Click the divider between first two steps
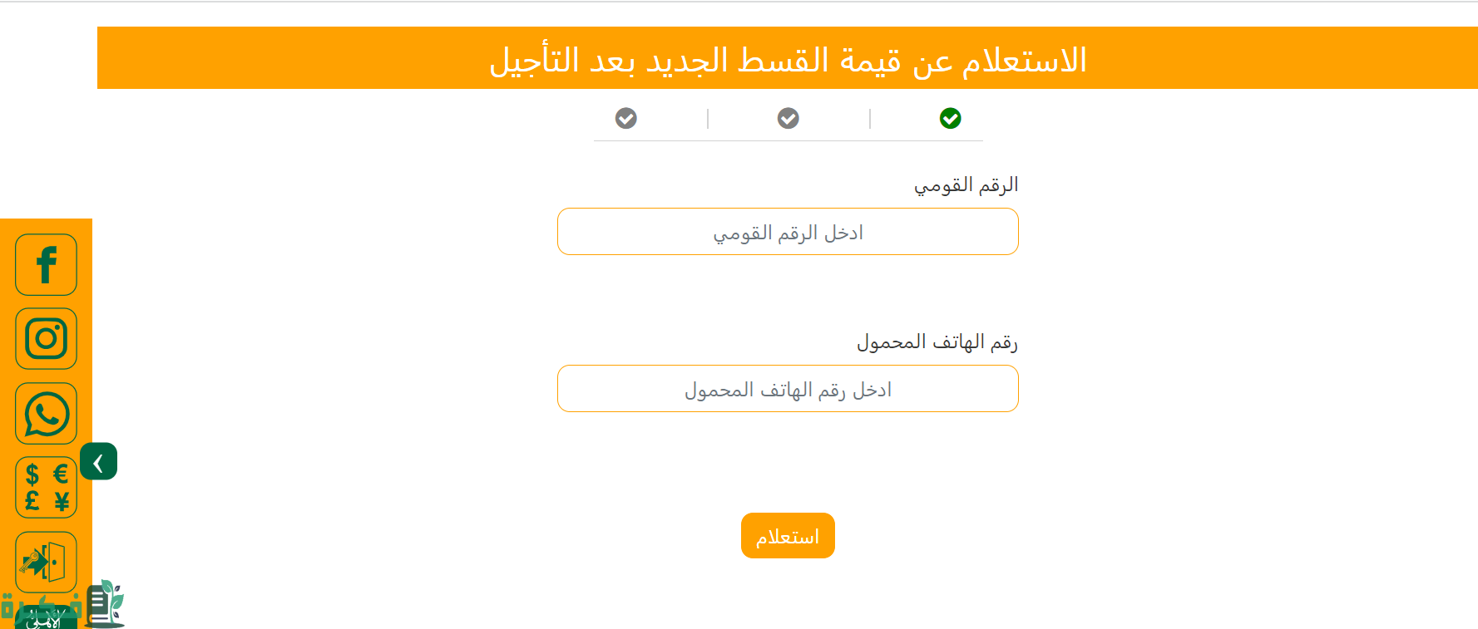This screenshot has height=629, width=1478. [870, 119]
